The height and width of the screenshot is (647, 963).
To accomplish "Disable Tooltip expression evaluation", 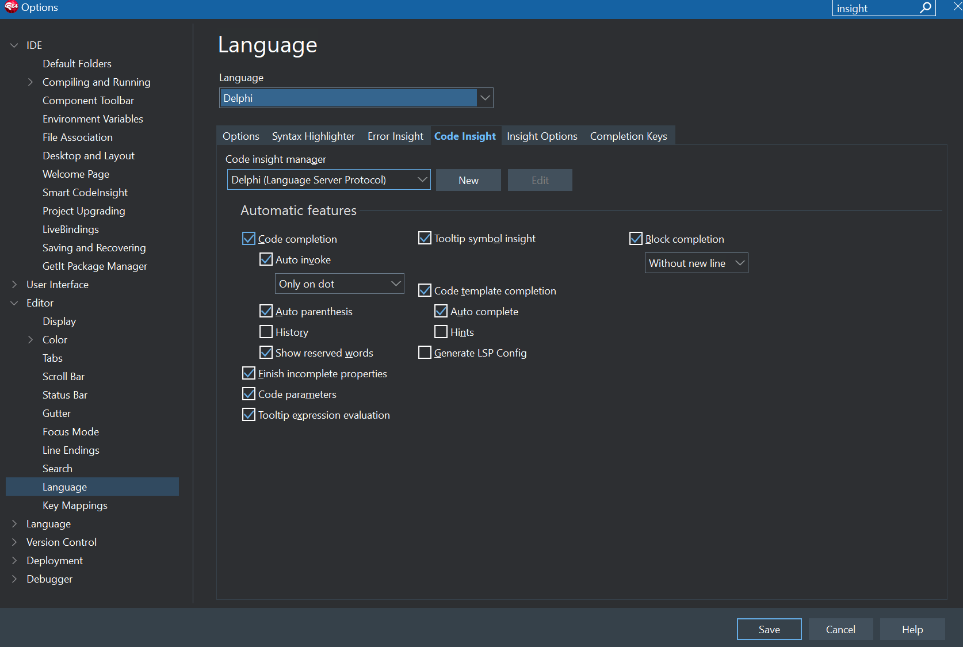I will (x=249, y=415).
